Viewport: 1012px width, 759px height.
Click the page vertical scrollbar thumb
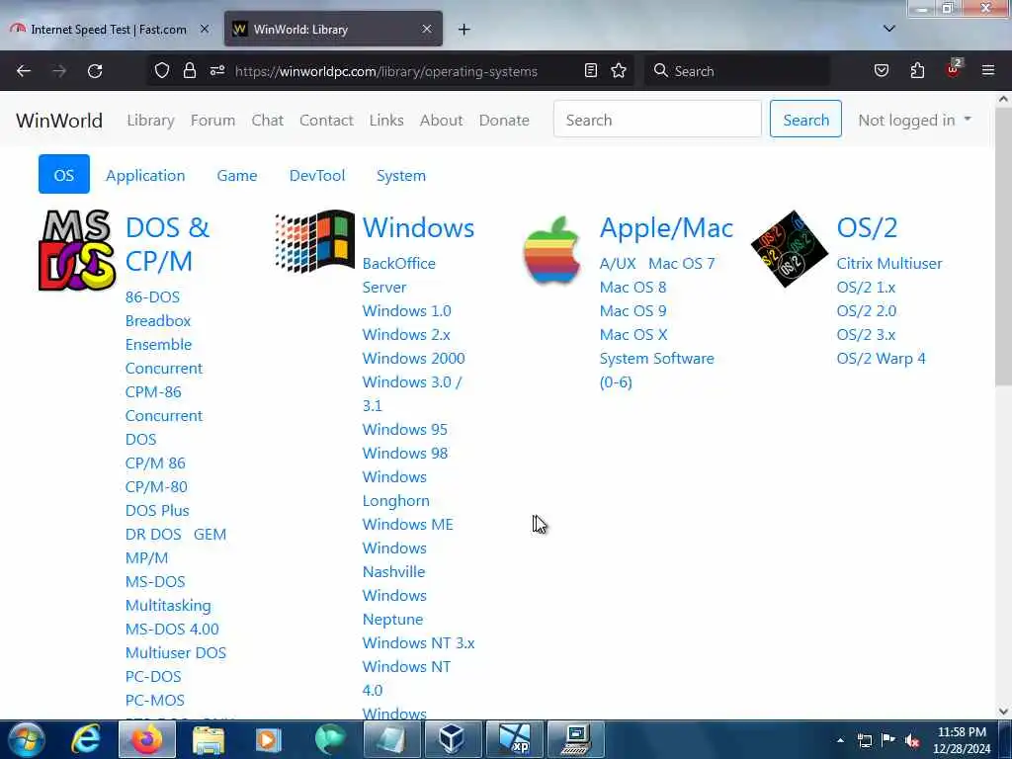[1004, 247]
